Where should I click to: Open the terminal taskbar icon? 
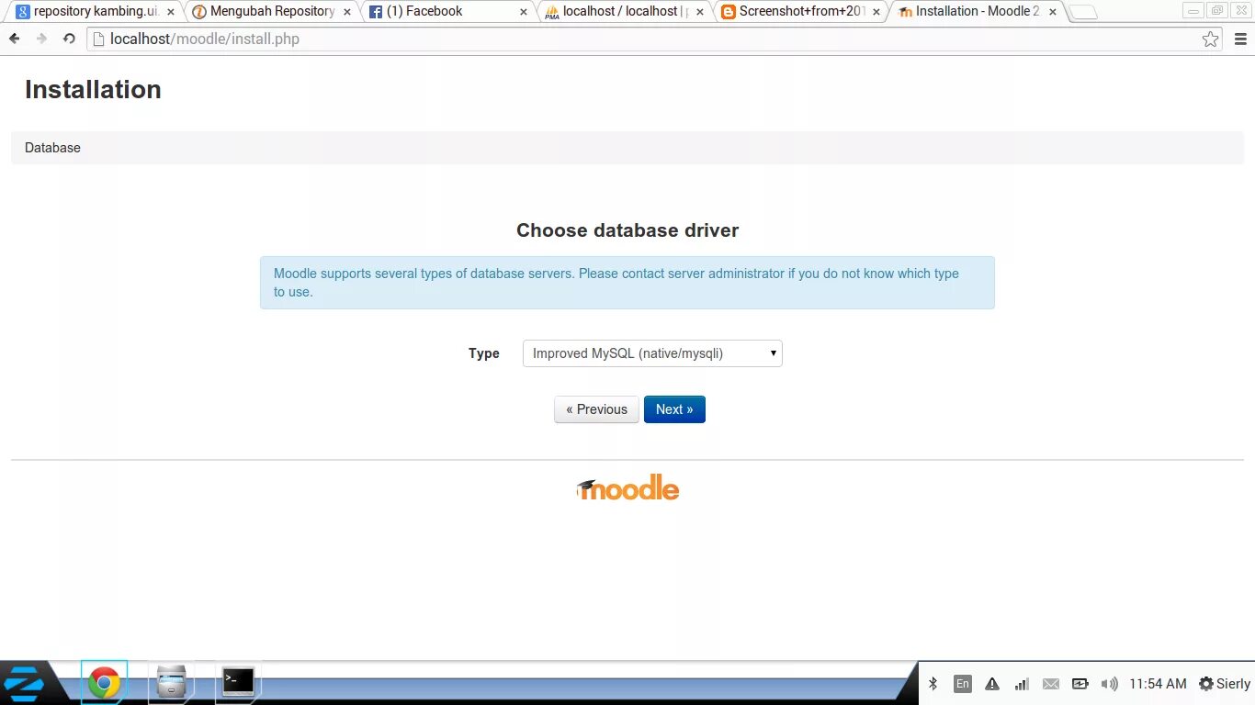point(238,681)
